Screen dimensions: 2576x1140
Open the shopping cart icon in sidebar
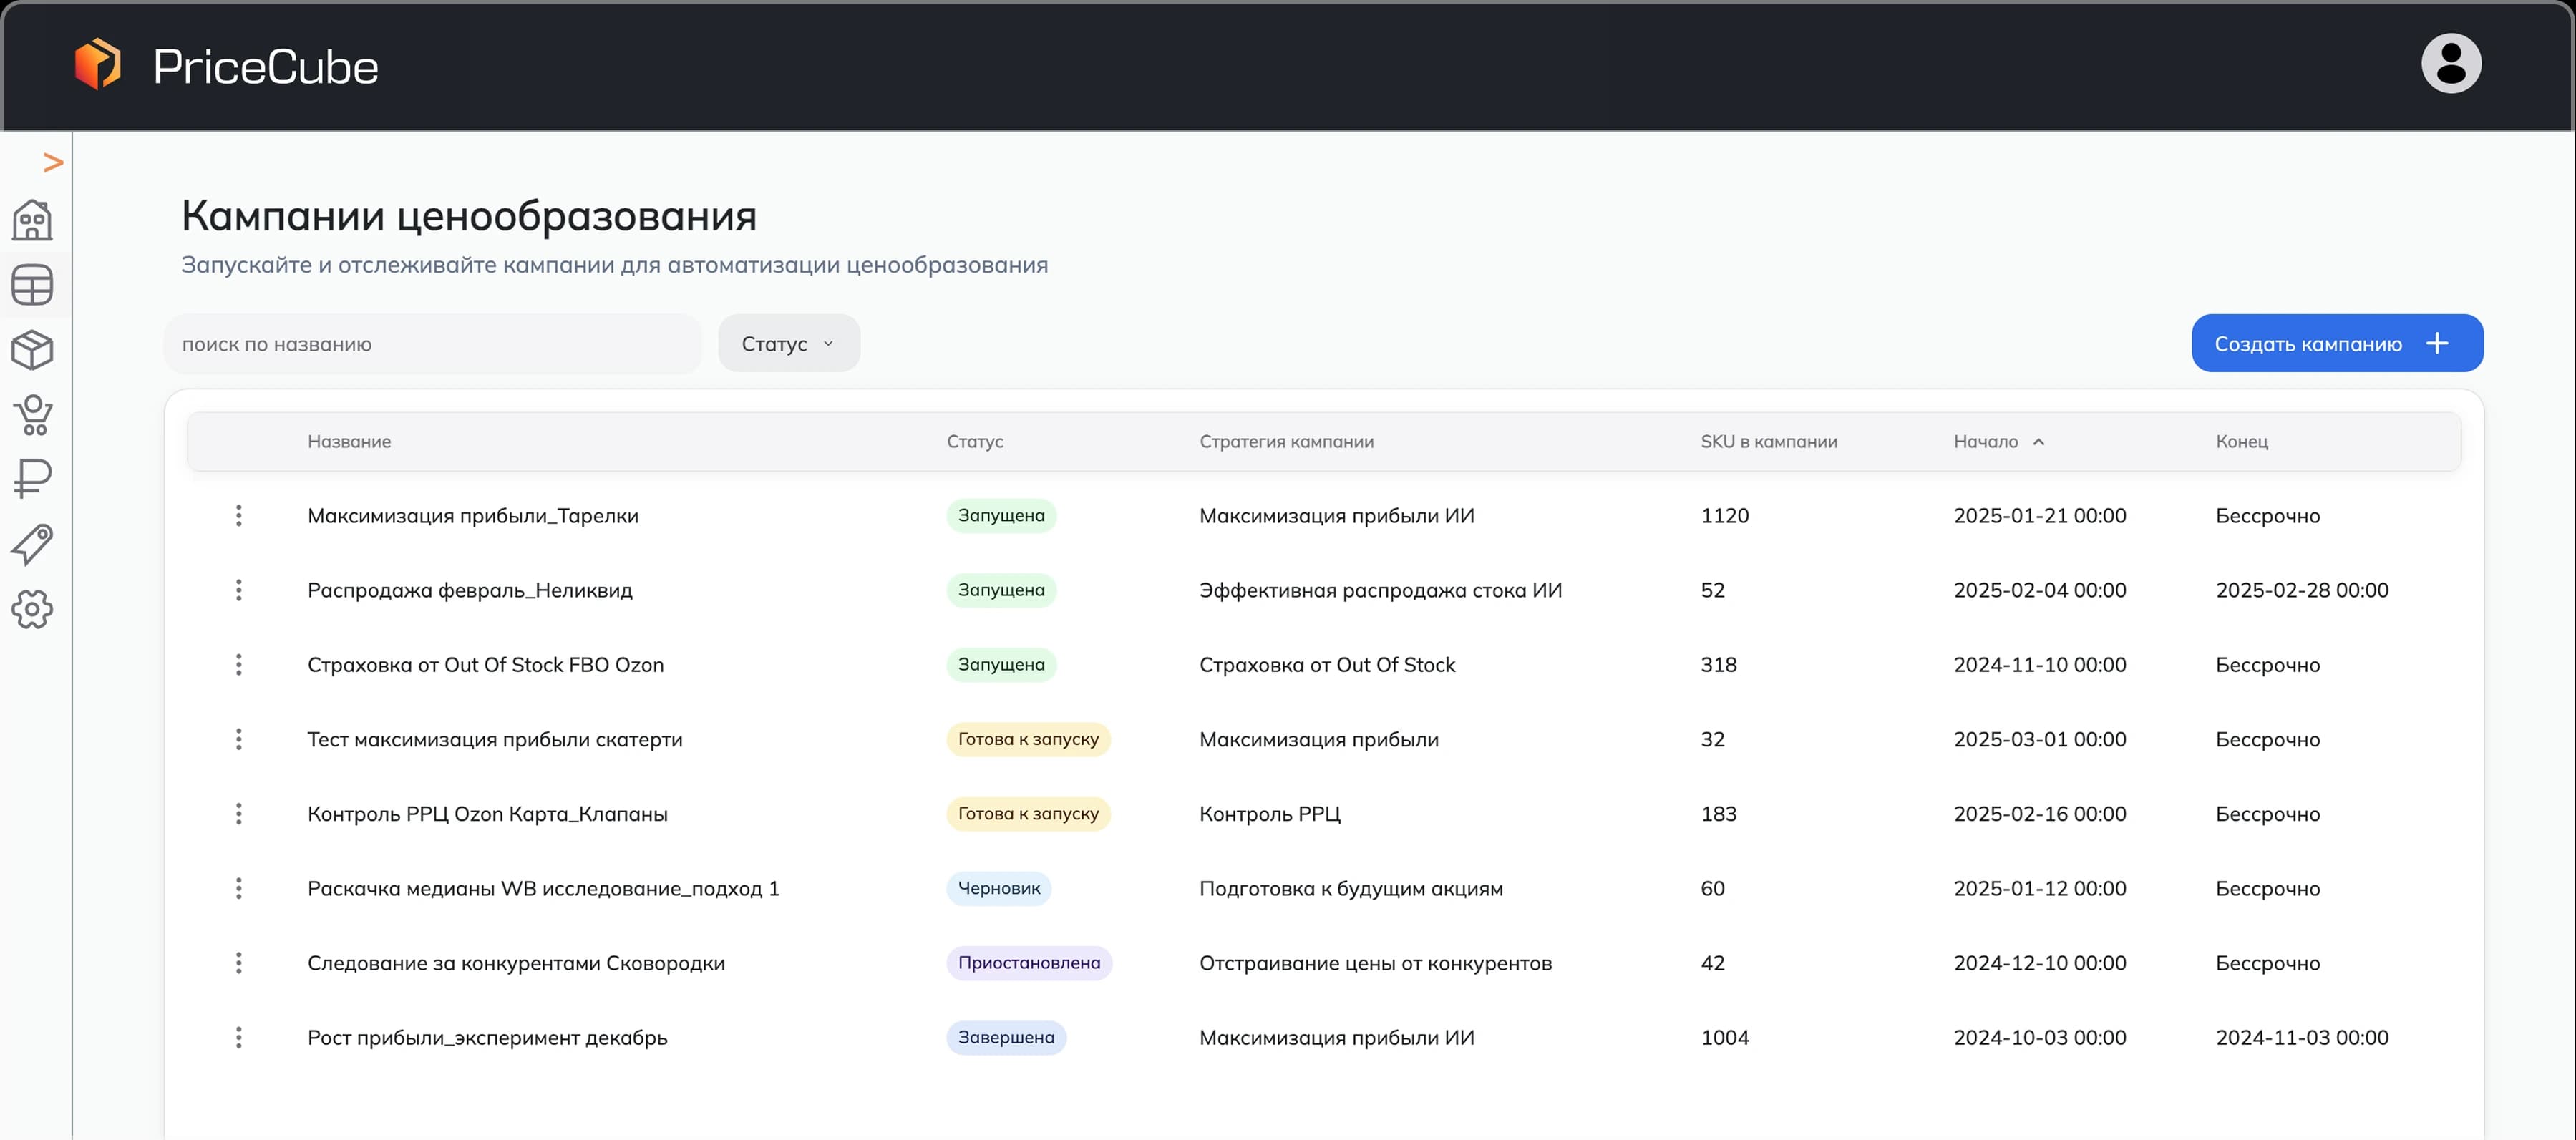(32, 415)
